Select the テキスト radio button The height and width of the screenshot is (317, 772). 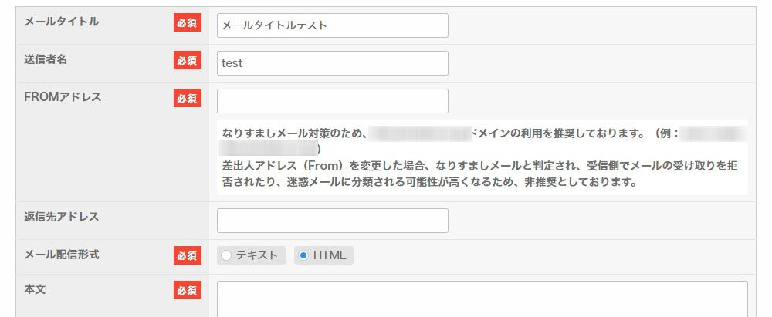click(x=226, y=255)
